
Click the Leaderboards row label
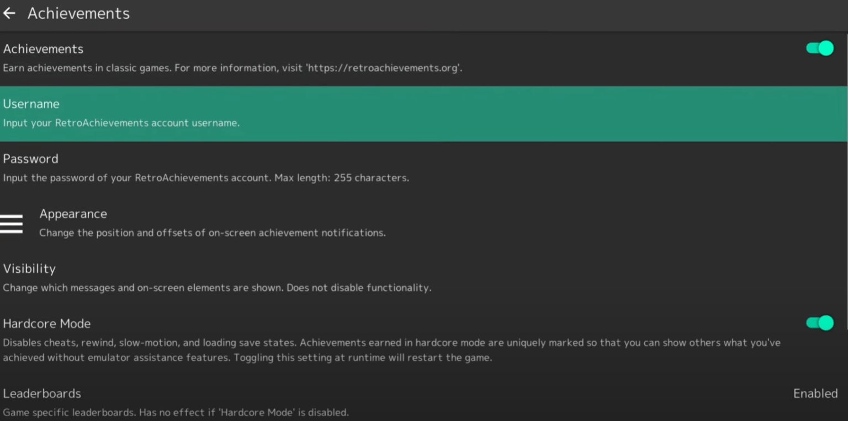tap(42, 393)
